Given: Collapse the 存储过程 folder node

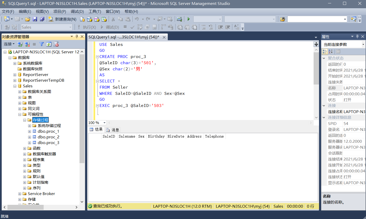Looking at the screenshot, I should (x=25, y=120).
